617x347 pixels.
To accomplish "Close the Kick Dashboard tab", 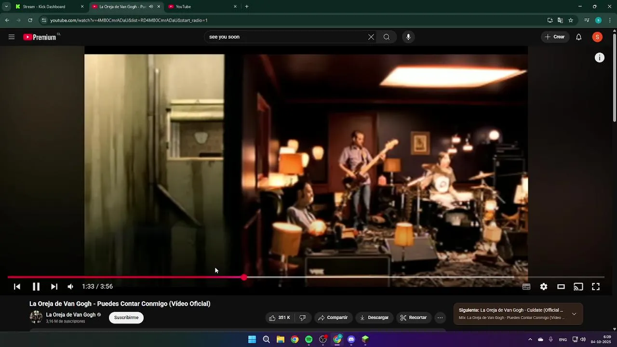I will [82, 7].
